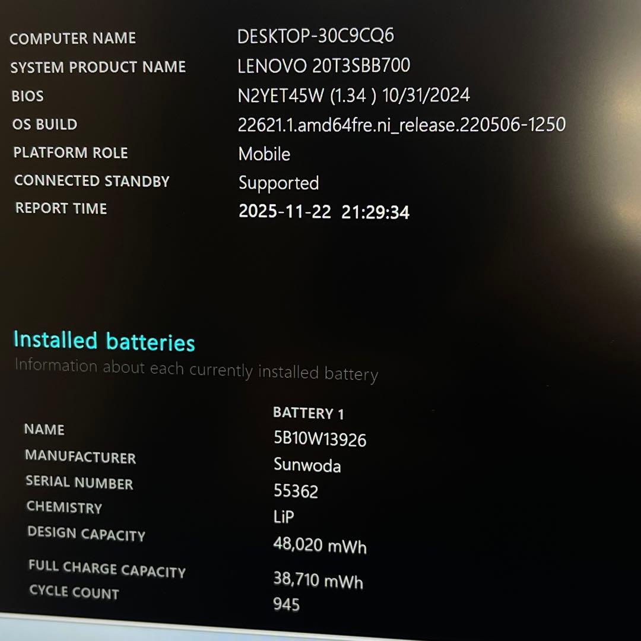Select the serial number 55362
Viewport: 641px width, 641px height.
(297, 492)
